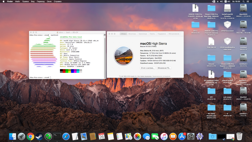This screenshot has width=252, height=142.
Task: Open Messages from the Dock
Action: [x=146, y=136]
